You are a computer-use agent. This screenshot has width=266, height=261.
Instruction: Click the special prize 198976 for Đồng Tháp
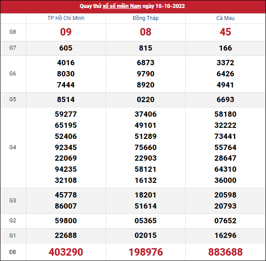tap(145, 252)
